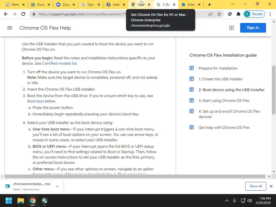Click the horizontal scrollbar left arrow
Viewport: 276px width, 207px height.
2,176
